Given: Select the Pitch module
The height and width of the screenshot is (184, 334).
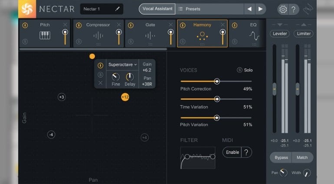Looking at the screenshot, I should point(45,33).
